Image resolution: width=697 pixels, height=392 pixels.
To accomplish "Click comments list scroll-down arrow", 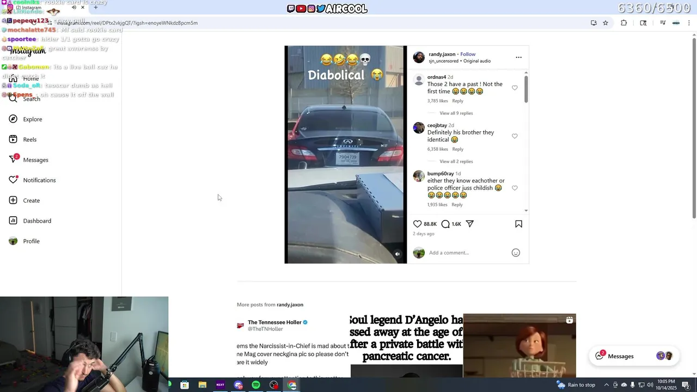I will tap(526, 210).
